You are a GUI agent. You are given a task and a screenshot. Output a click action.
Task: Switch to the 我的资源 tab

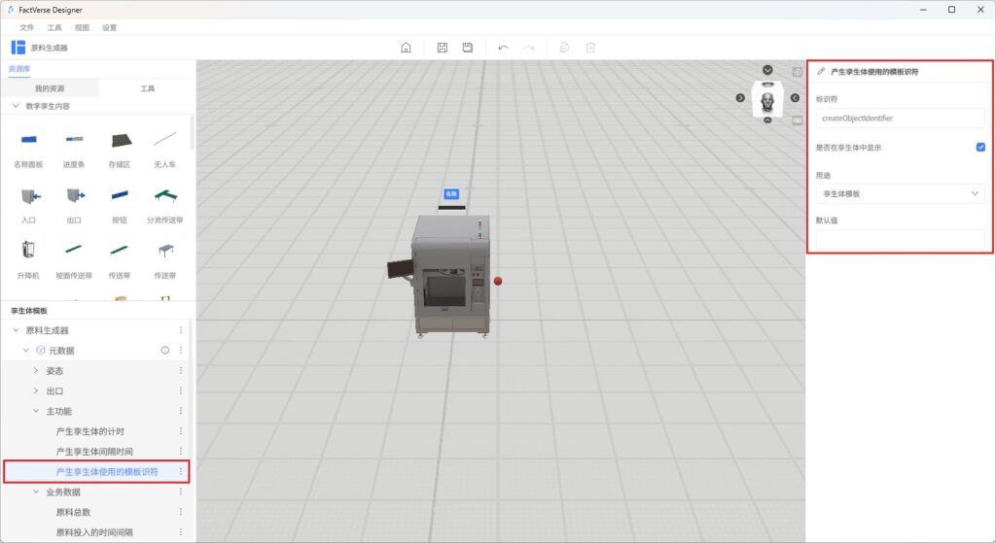click(x=50, y=88)
